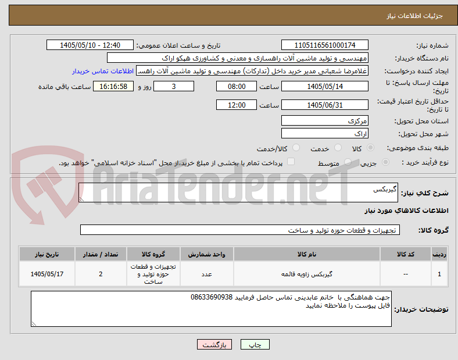The width and height of the screenshot is (458, 360).
Task: Click the deadline time field 08:00
Action: pyautogui.click(x=237, y=86)
